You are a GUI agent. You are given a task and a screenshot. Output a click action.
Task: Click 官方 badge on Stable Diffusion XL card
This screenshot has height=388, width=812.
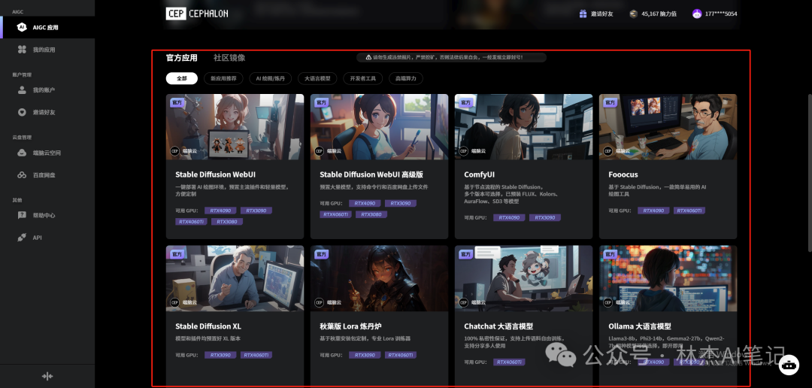click(177, 254)
